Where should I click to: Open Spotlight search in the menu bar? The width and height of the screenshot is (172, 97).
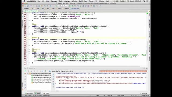click(144, 1)
